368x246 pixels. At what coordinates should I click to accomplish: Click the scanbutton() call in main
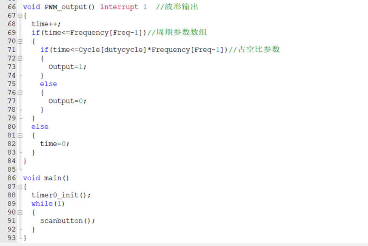(67, 221)
